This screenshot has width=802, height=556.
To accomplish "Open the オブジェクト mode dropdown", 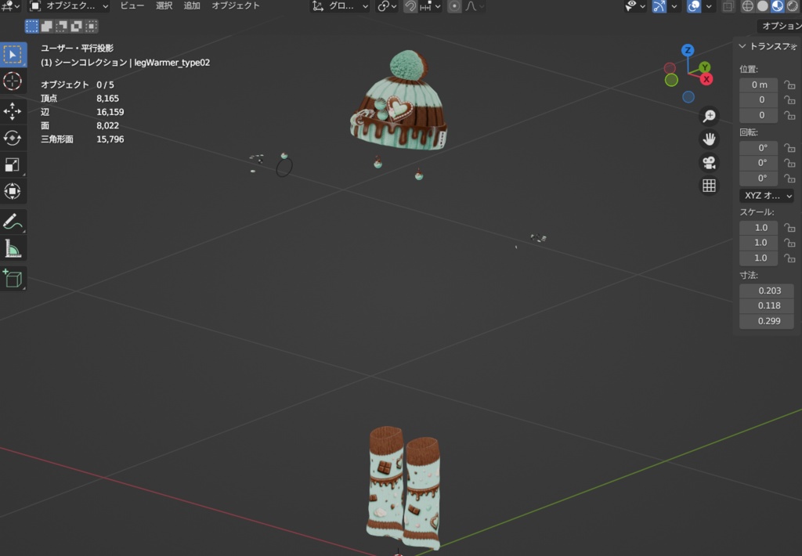I will (69, 6).
